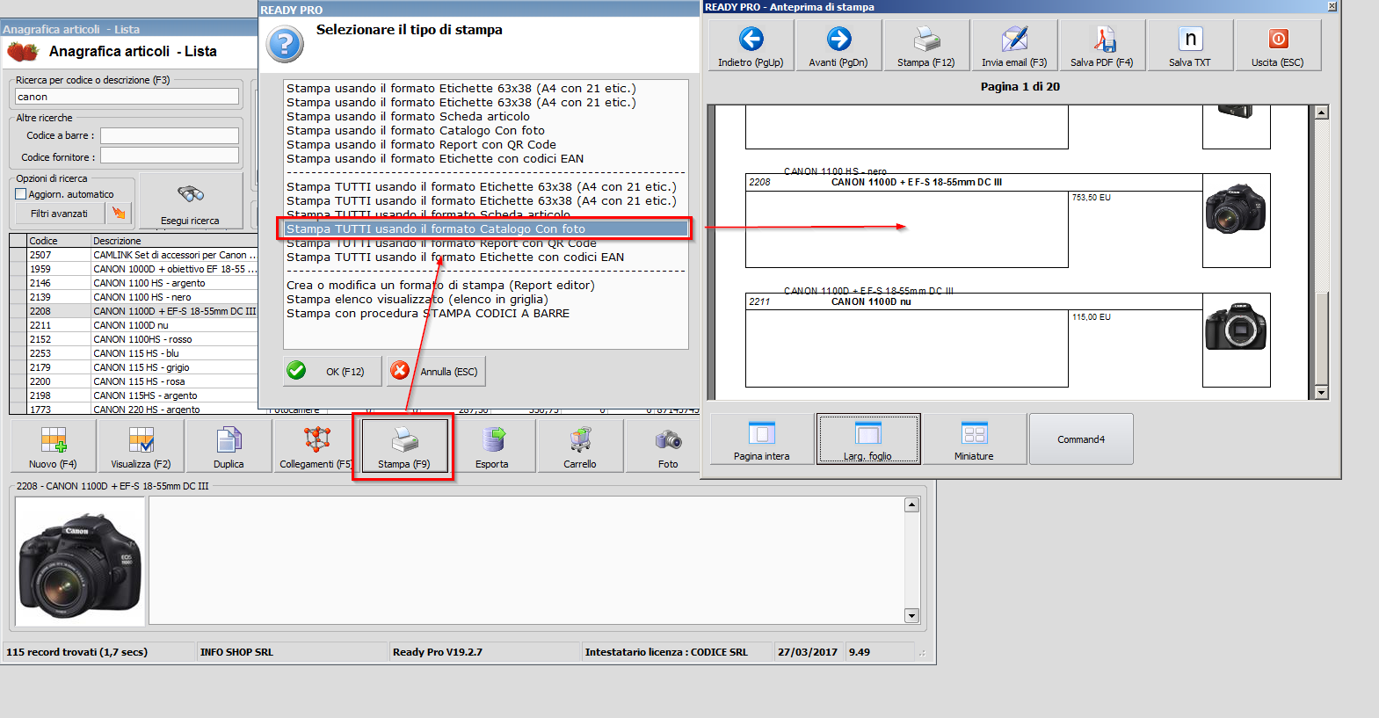The width and height of the screenshot is (1379, 718).
Task: Confirm print type with OK (F12)
Action: point(333,371)
